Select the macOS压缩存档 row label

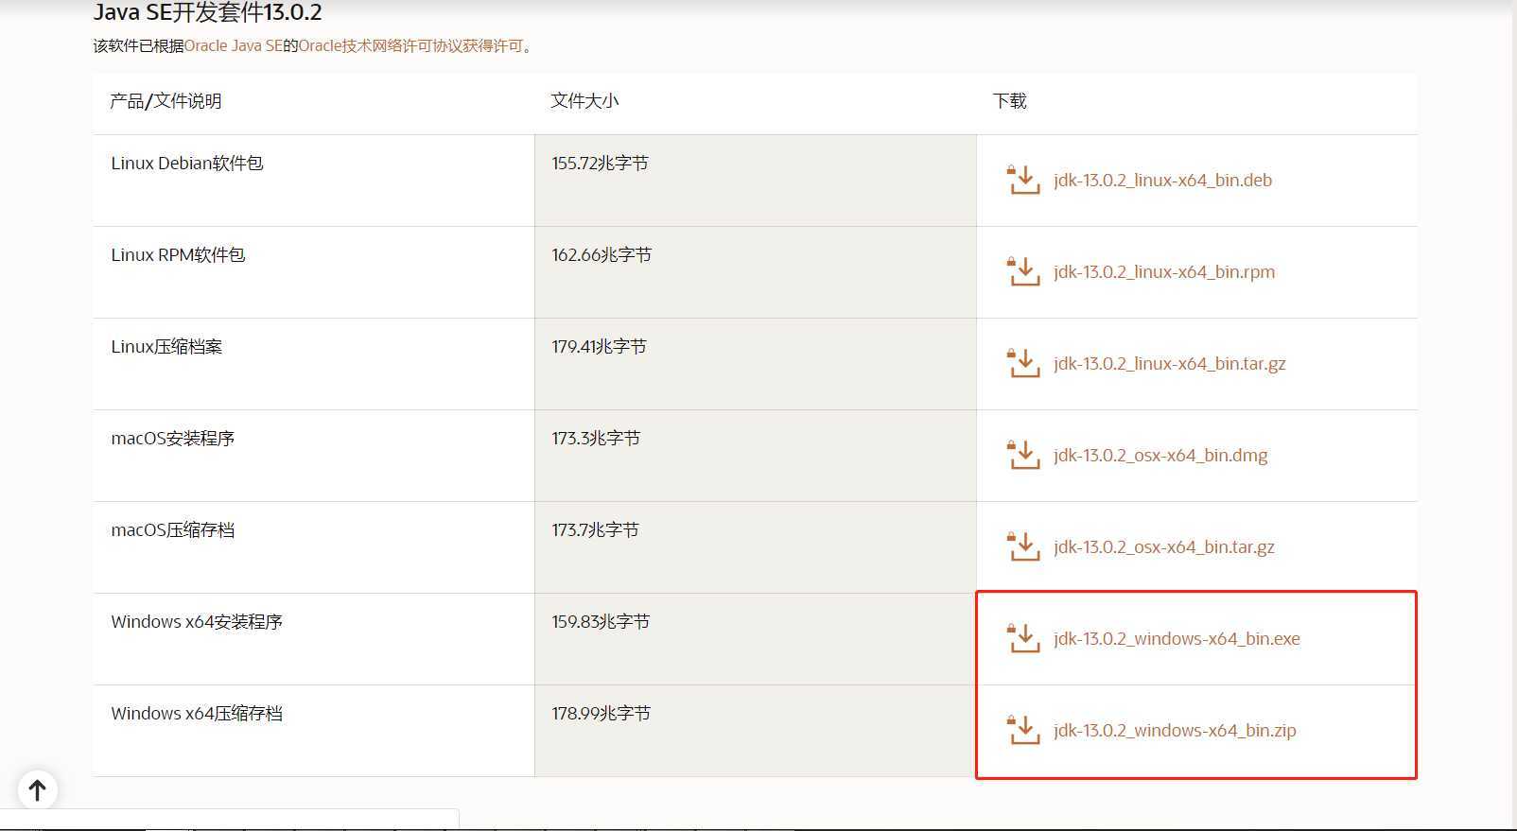173,529
